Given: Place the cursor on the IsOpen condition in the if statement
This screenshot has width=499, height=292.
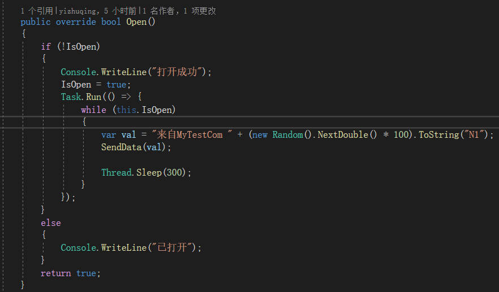Looking at the screenshot, I should coord(81,47).
